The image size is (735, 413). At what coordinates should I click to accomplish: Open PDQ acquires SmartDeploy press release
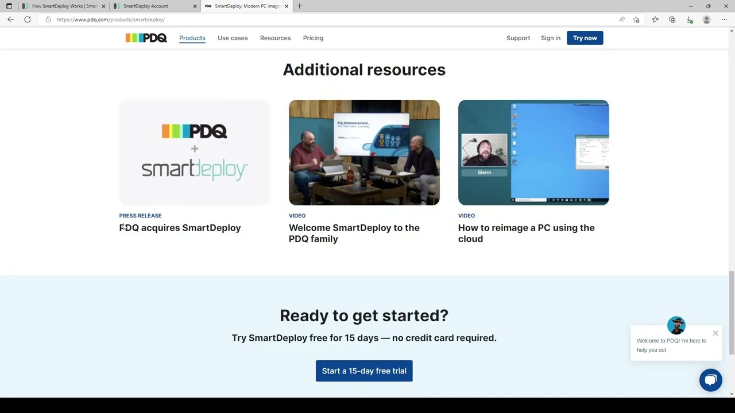click(x=180, y=228)
